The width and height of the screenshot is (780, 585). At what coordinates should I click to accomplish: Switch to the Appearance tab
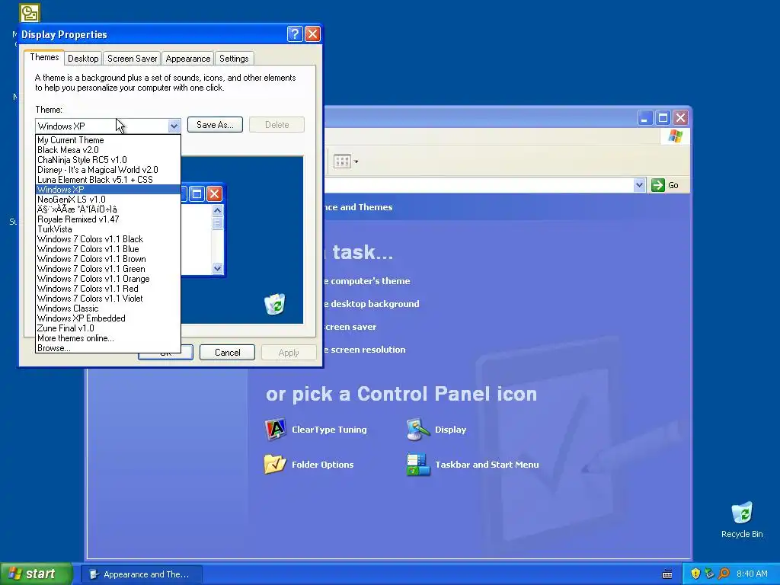(188, 59)
